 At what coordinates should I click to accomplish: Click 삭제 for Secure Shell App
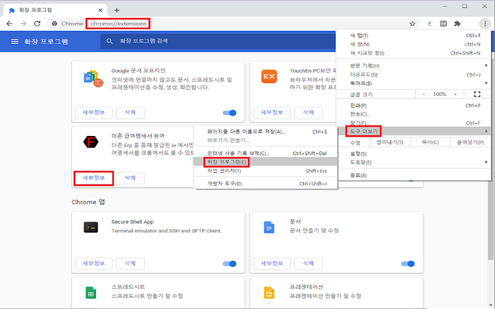point(130,263)
